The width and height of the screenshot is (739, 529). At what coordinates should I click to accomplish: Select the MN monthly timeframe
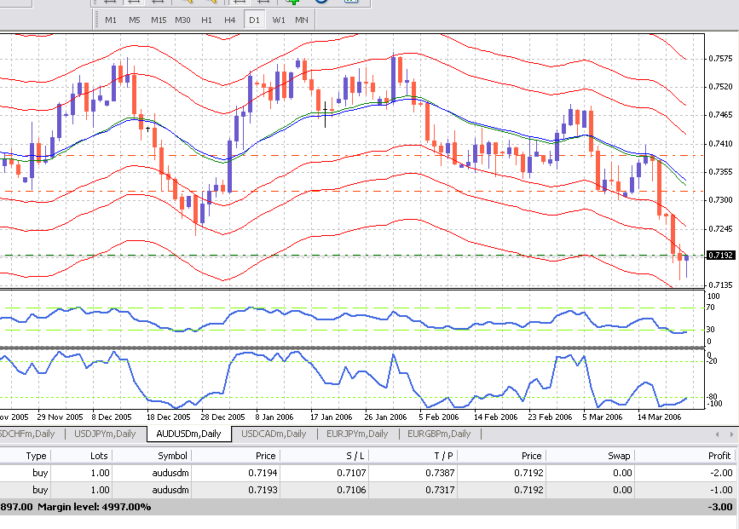(302, 20)
